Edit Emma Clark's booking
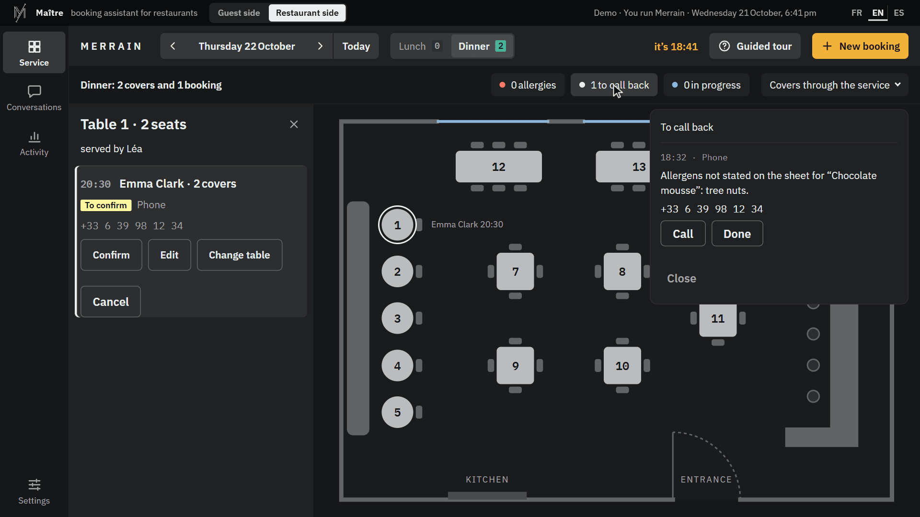The width and height of the screenshot is (920, 517). coord(169,255)
